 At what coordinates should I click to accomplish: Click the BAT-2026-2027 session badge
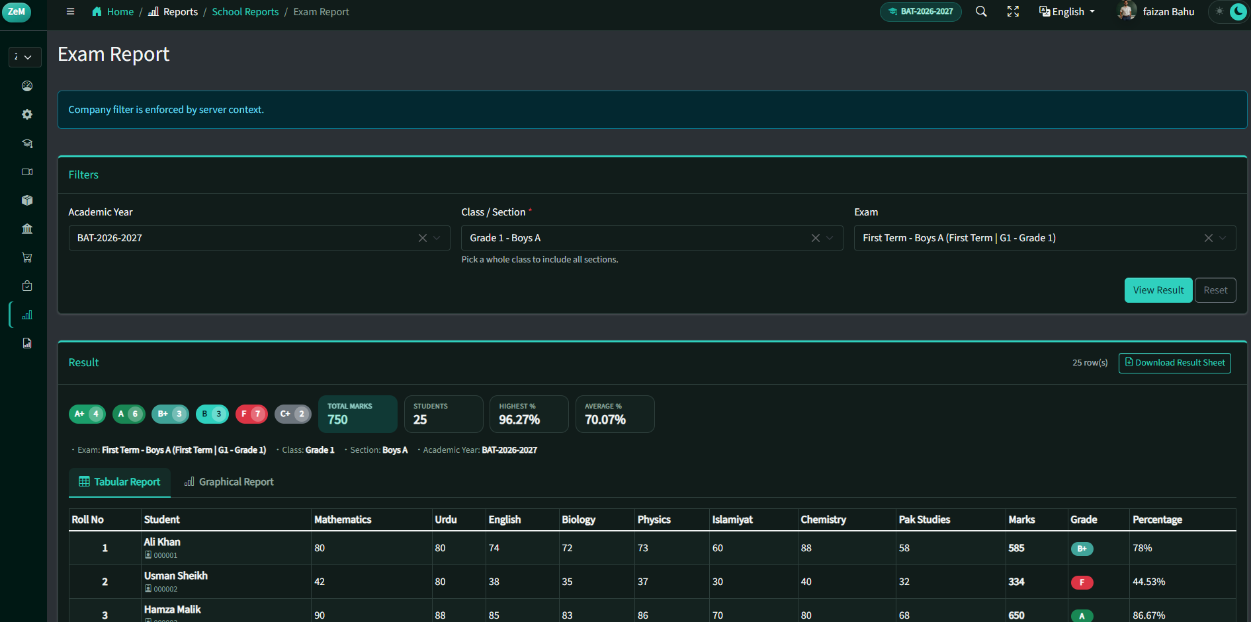tap(920, 12)
